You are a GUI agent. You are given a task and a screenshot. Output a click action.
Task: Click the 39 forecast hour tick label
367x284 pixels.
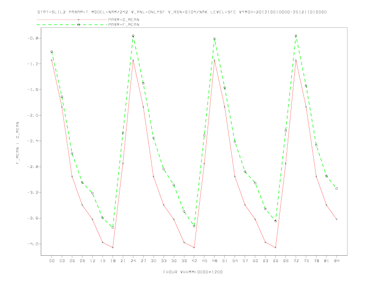184,261
